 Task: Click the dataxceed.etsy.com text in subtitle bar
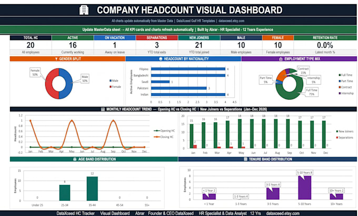(231, 21)
